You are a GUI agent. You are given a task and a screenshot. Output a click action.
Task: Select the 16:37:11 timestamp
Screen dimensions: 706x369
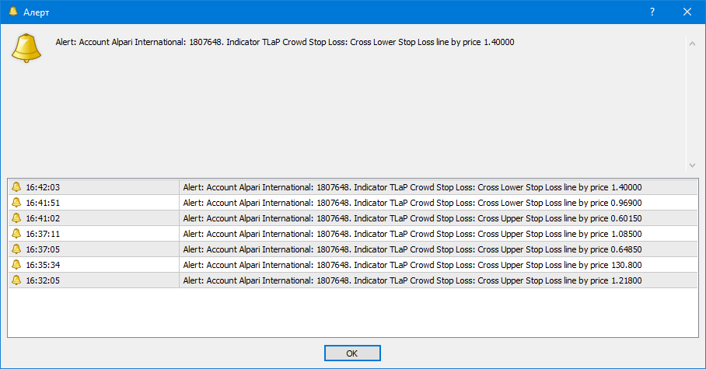pyautogui.click(x=43, y=234)
